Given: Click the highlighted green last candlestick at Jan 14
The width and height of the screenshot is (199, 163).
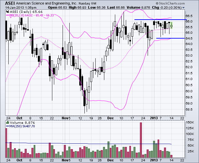Looking at the screenshot, I should 171,26.
